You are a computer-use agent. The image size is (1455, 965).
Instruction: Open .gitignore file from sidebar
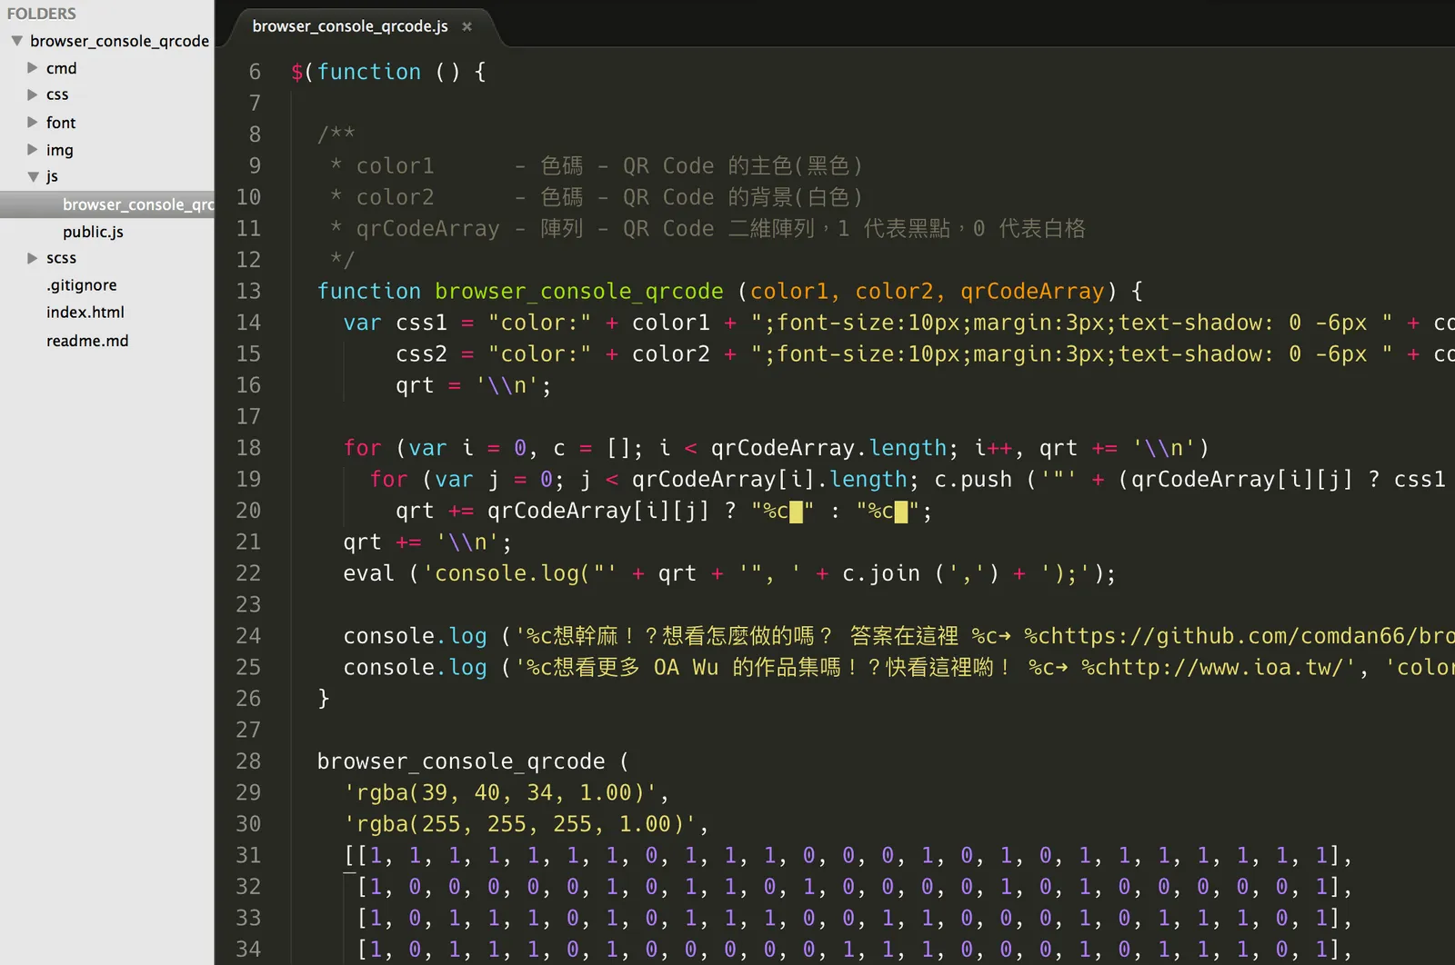[82, 285]
